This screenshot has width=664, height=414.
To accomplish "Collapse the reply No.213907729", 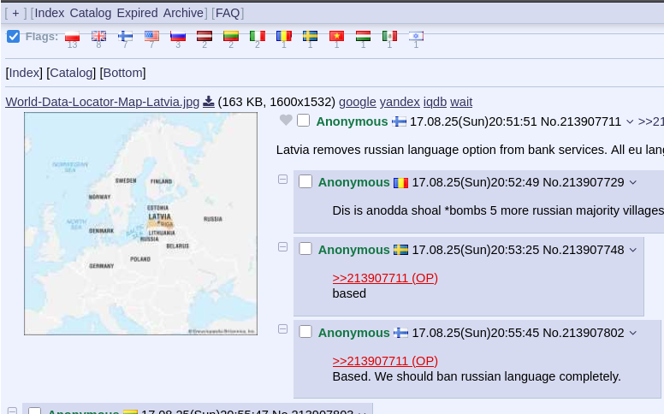I will point(283,180).
